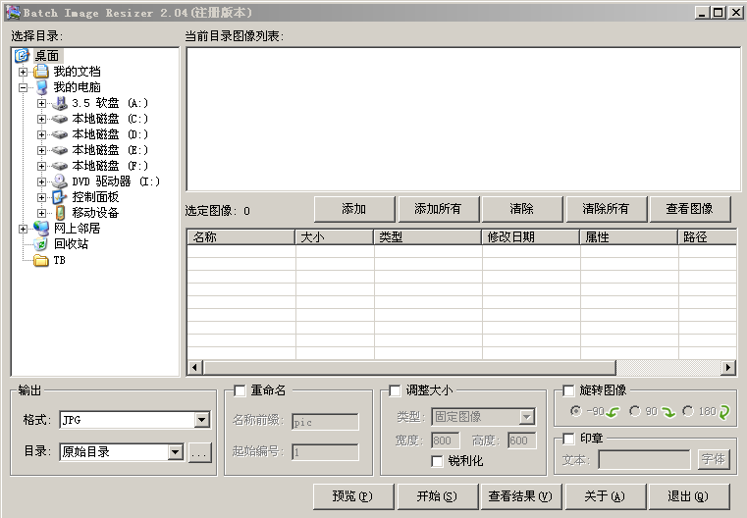Screen dimensions: 747x518
Task: Sort by the Attributes (属性) column header
Action: click(x=629, y=236)
